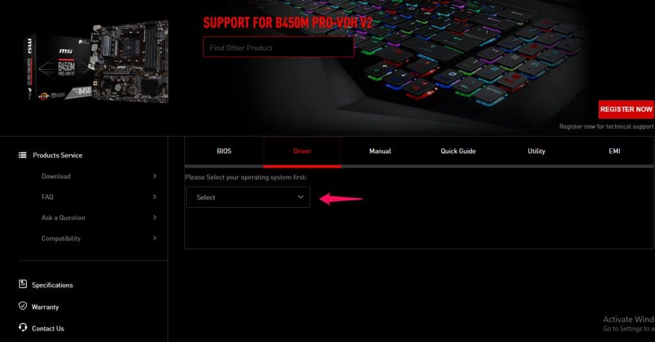Go to the Quick Guide tab
The image size is (655, 342).
[x=458, y=152]
